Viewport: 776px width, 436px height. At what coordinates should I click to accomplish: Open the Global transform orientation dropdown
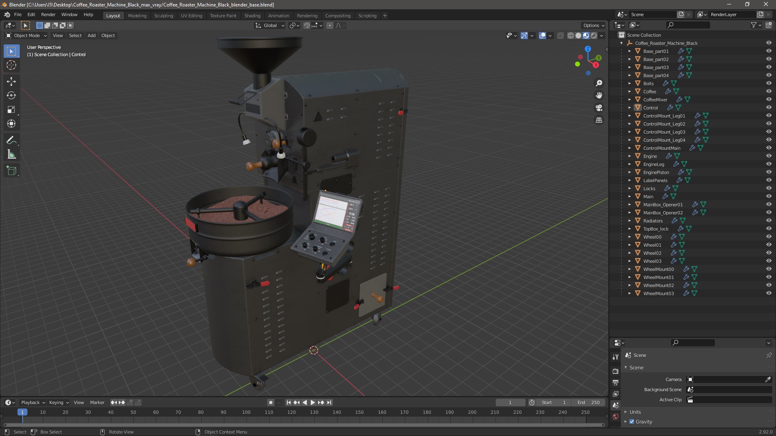[x=270, y=25]
